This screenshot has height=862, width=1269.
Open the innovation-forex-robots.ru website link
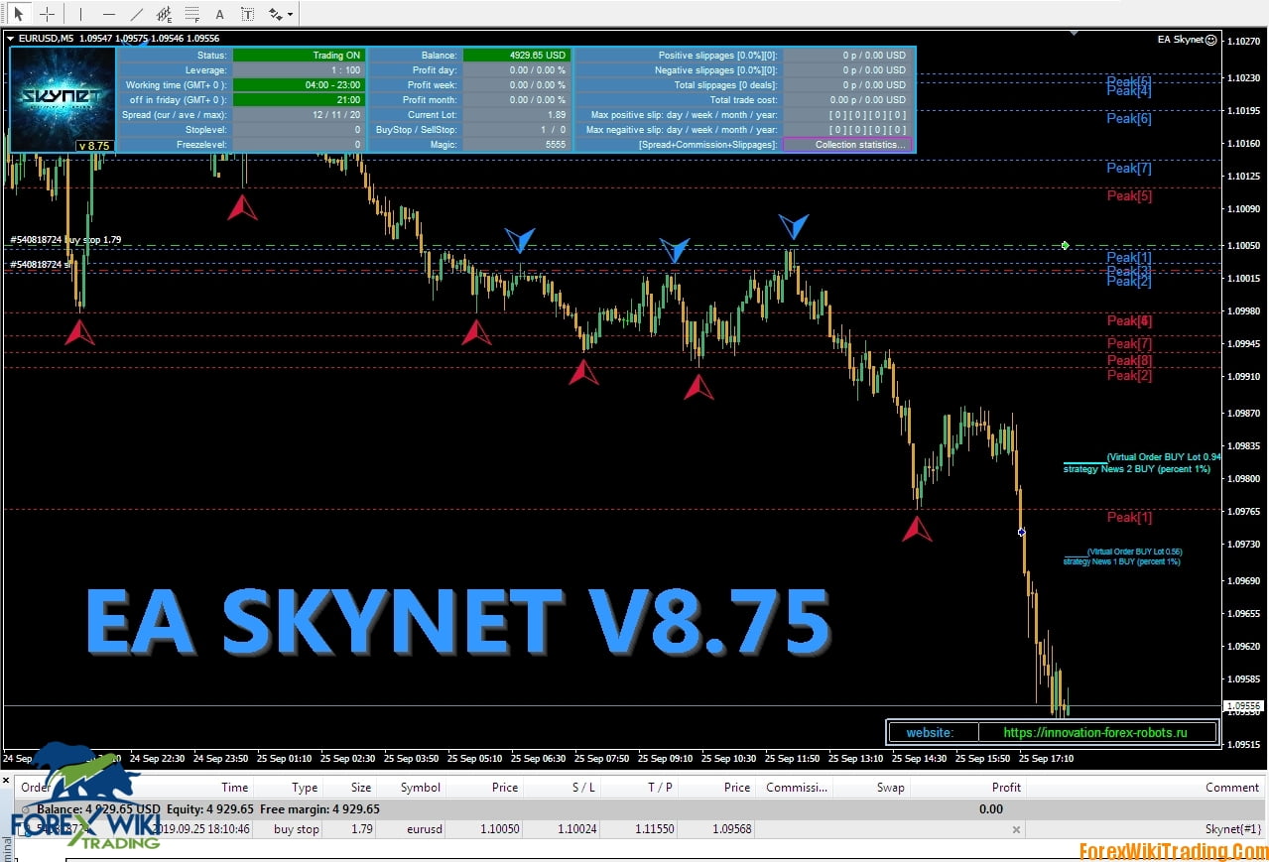[1095, 733]
